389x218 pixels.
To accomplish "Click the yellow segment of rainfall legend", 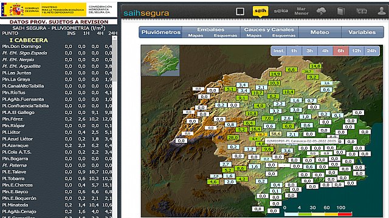I will coord(318,214).
